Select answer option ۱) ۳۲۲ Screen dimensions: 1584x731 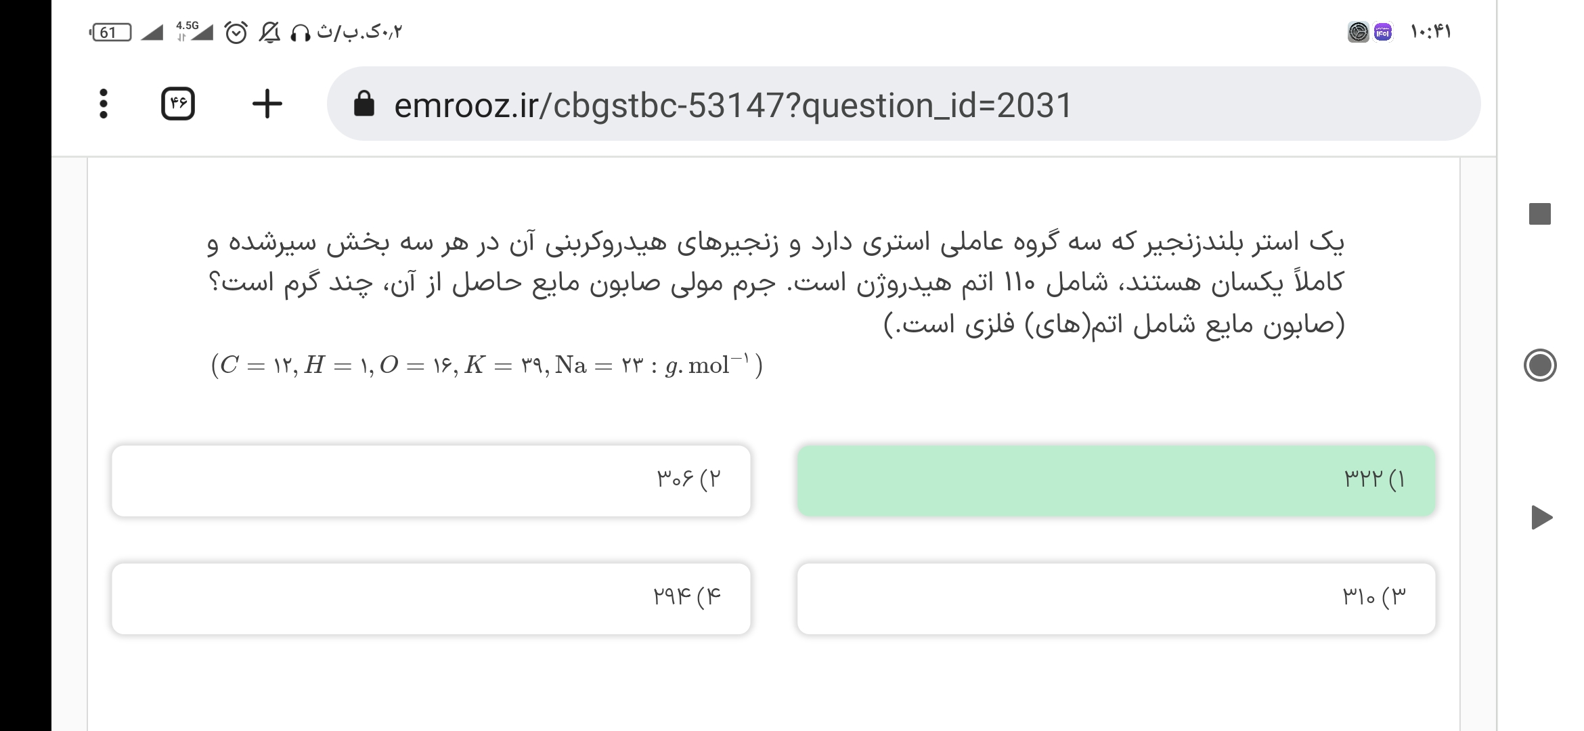tap(1116, 481)
